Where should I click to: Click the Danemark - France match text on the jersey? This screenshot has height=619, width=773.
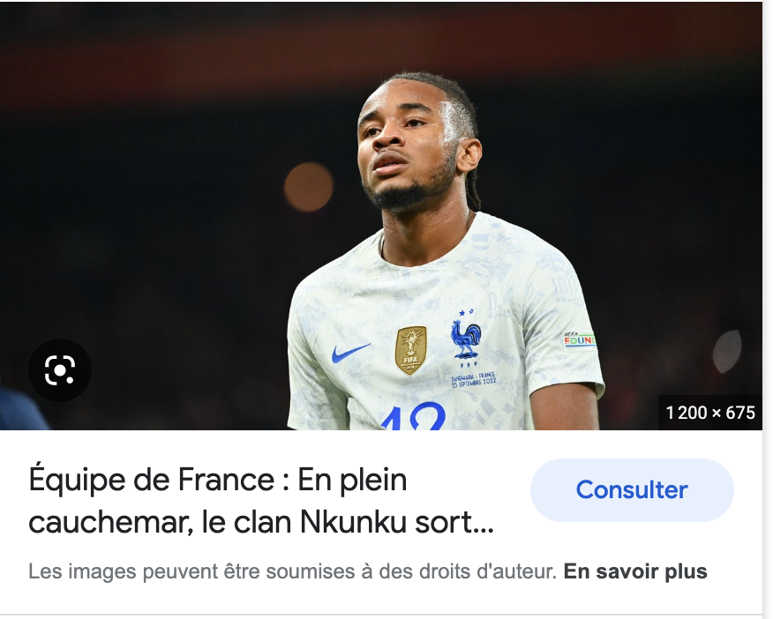pos(474,380)
